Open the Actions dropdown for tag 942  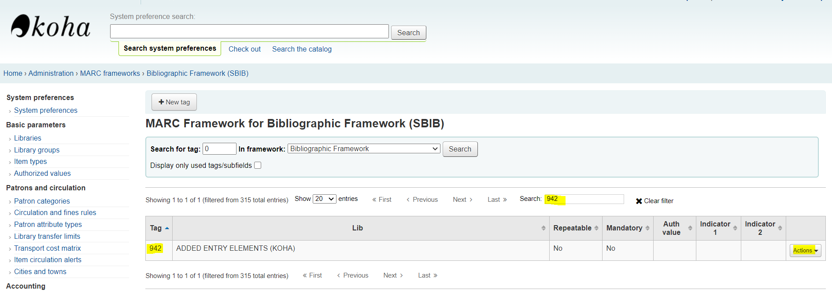tap(805, 250)
